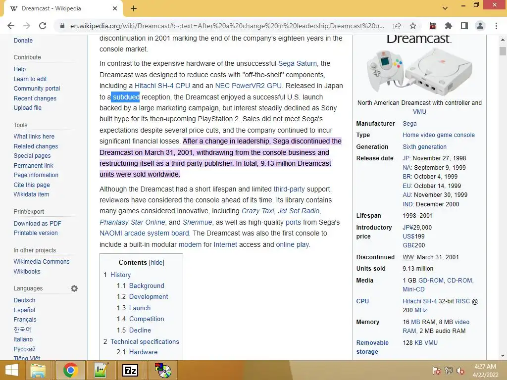Click the padlock site info icon
The width and height of the screenshot is (507, 380).
coord(62,26)
